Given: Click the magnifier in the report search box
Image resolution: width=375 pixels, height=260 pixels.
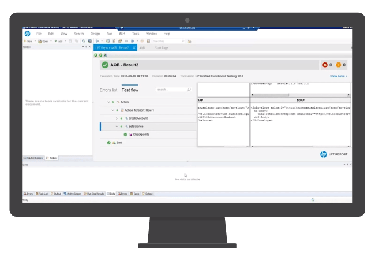Looking at the screenshot, I should 189,90.
